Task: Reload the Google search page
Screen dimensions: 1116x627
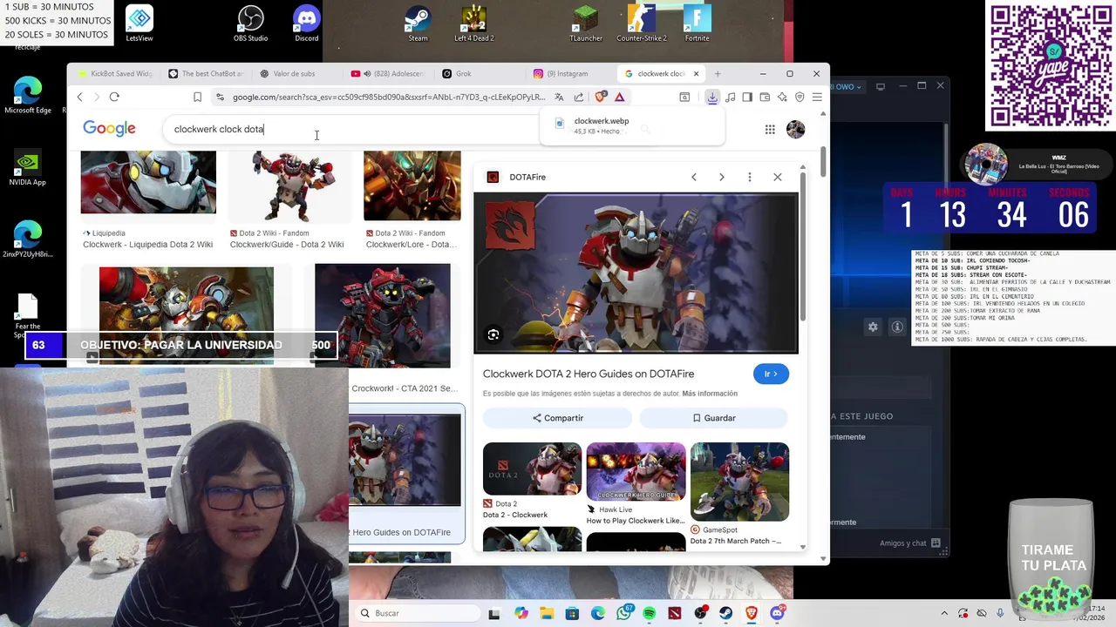Action: pyautogui.click(x=114, y=97)
